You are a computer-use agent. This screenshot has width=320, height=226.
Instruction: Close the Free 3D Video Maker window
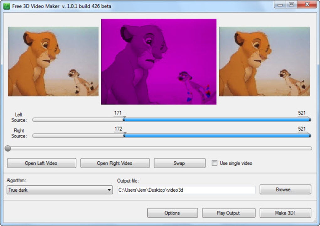307,4
